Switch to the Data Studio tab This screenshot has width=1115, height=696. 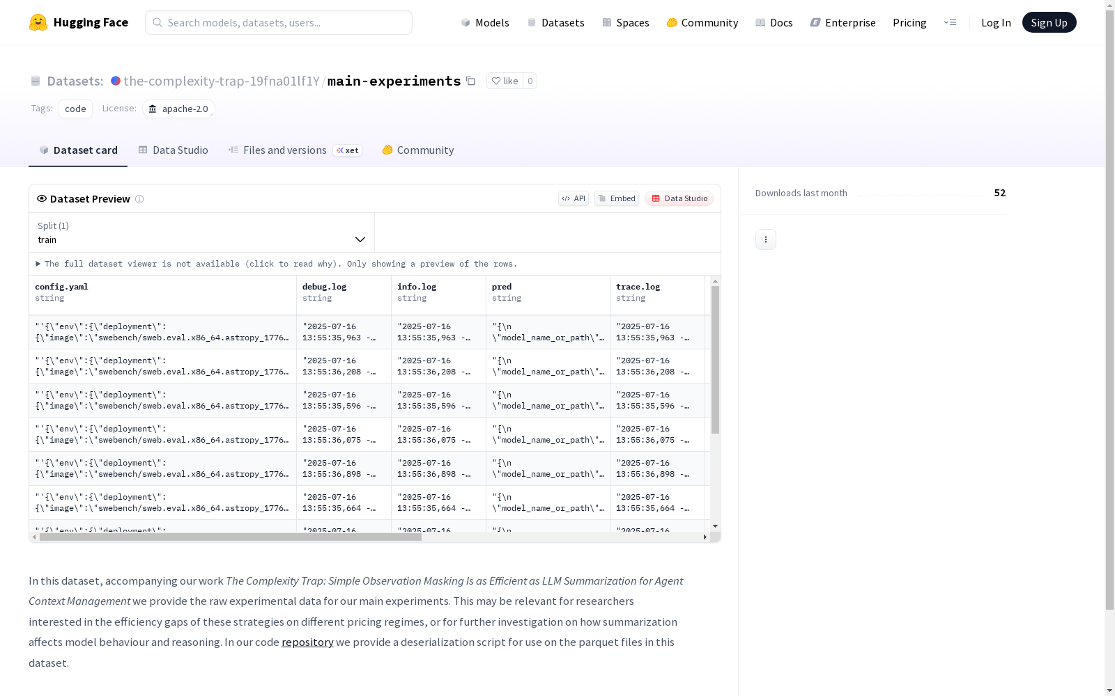tap(174, 150)
